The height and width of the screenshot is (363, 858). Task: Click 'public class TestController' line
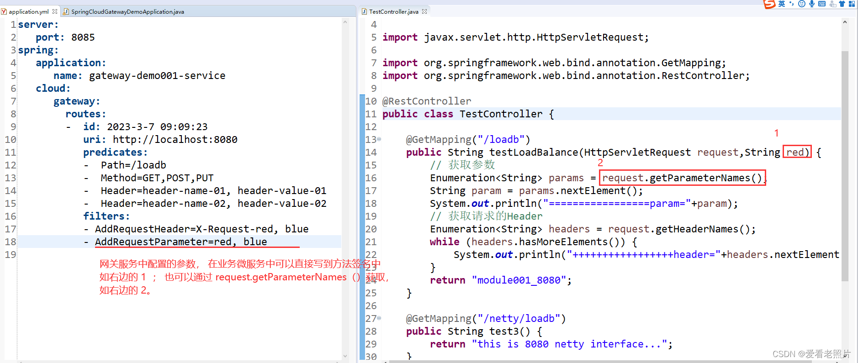(x=468, y=114)
